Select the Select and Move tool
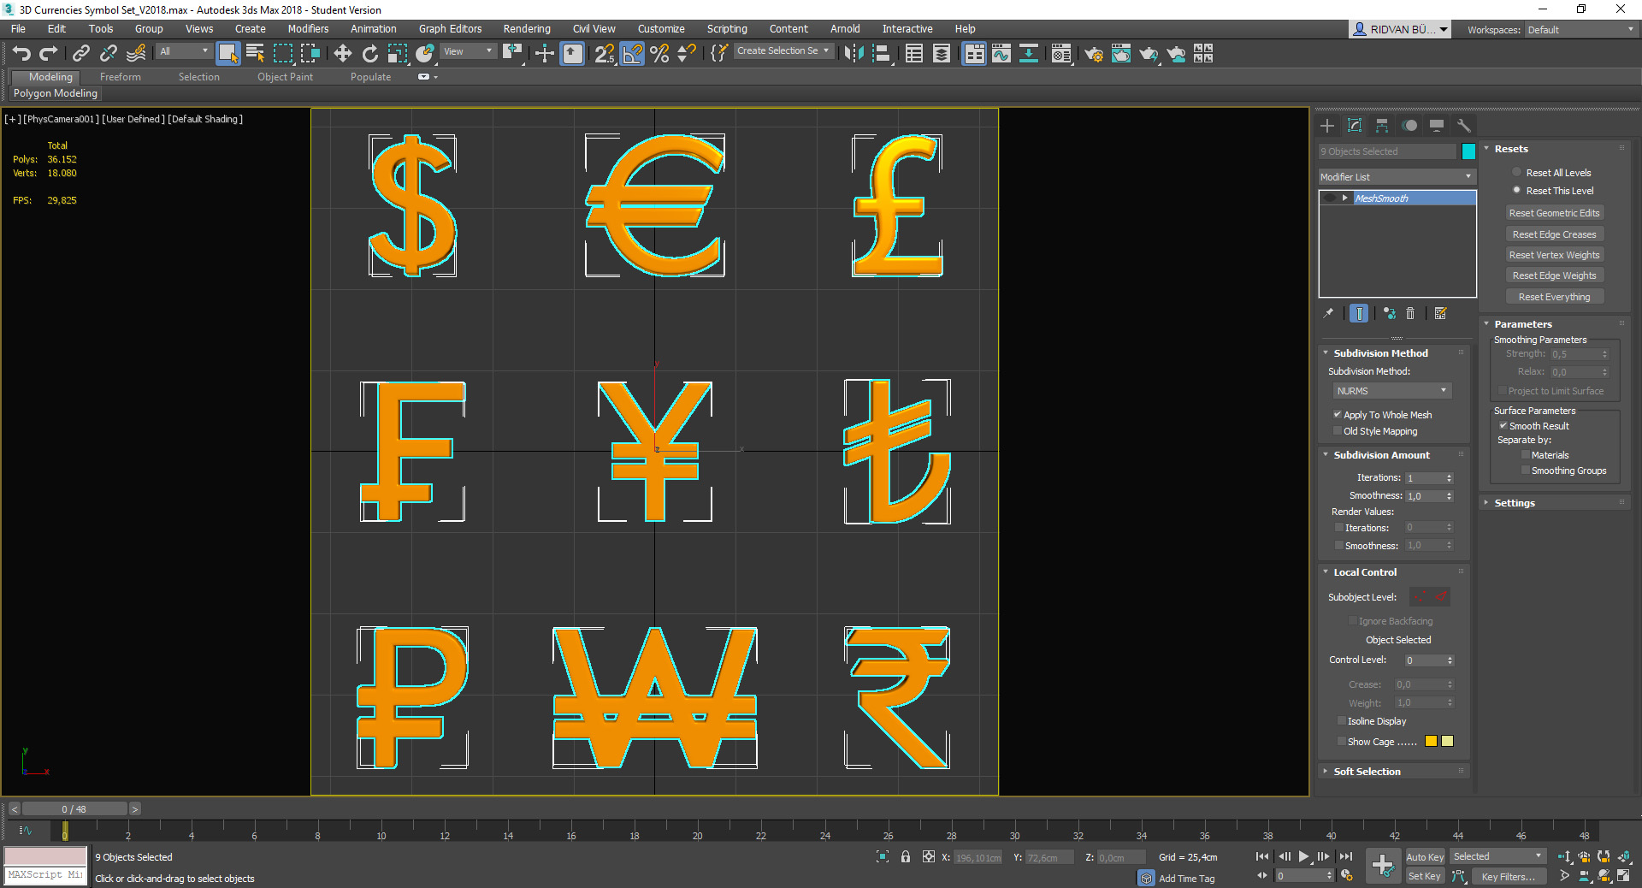 coord(342,54)
